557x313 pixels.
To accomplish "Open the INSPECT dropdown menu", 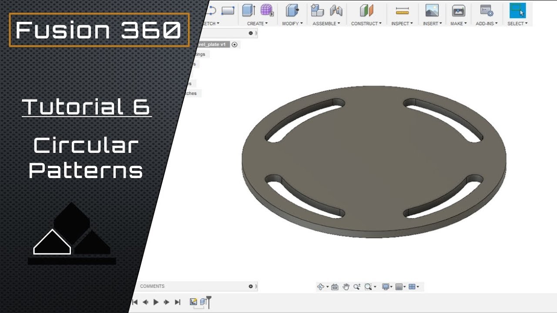I will click(x=402, y=23).
